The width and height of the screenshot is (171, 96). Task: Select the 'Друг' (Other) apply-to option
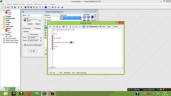(x=106, y=27)
